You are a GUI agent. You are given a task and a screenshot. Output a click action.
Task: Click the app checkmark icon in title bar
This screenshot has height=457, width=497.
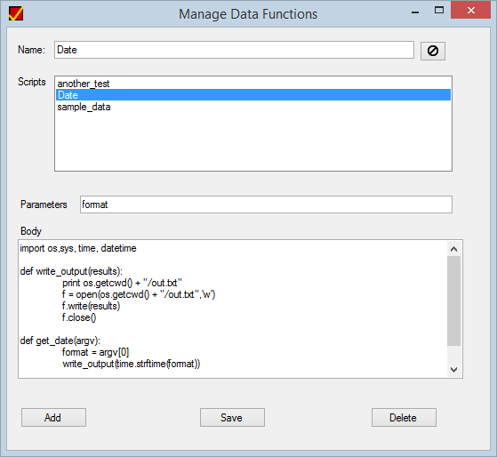[16, 13]
